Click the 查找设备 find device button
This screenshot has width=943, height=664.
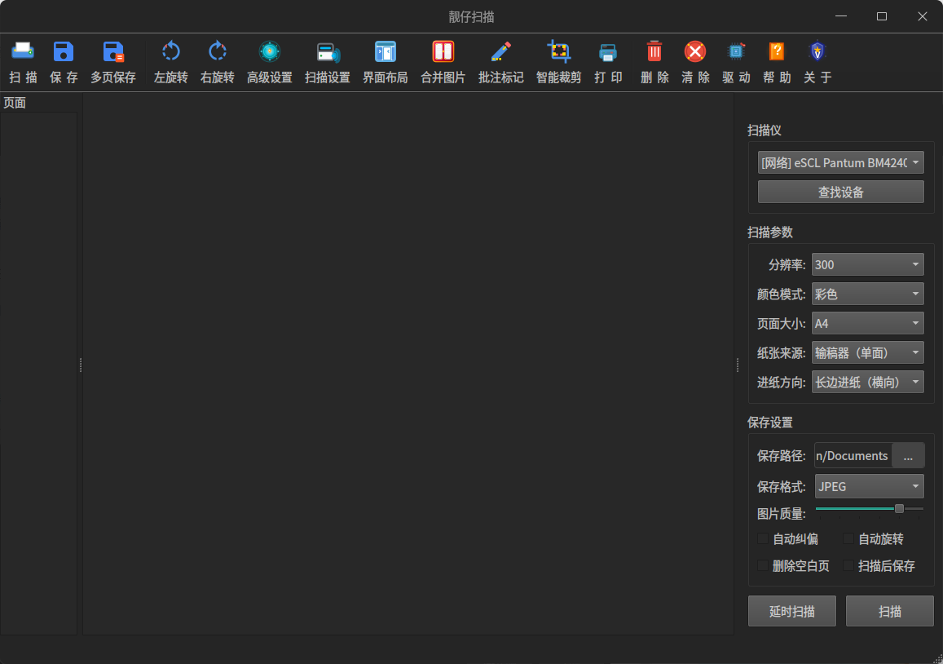coord(841,192)
